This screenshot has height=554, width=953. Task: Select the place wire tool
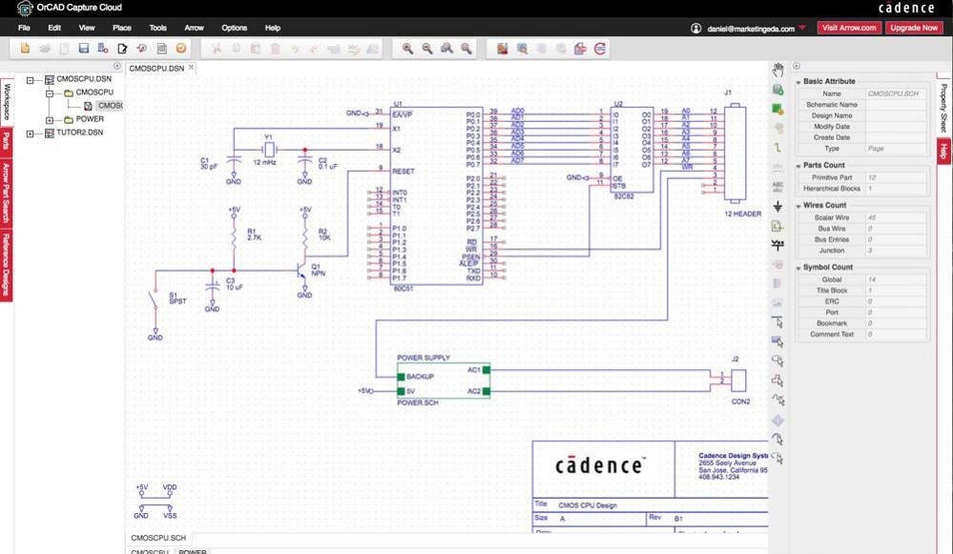(x=778, y=148)
